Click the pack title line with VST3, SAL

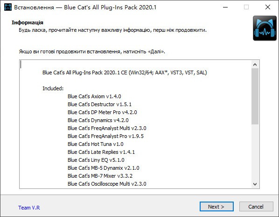coord(125,72)
